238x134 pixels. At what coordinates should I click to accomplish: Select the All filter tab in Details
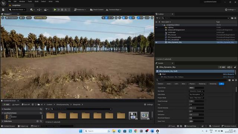[x=221, y=84]
